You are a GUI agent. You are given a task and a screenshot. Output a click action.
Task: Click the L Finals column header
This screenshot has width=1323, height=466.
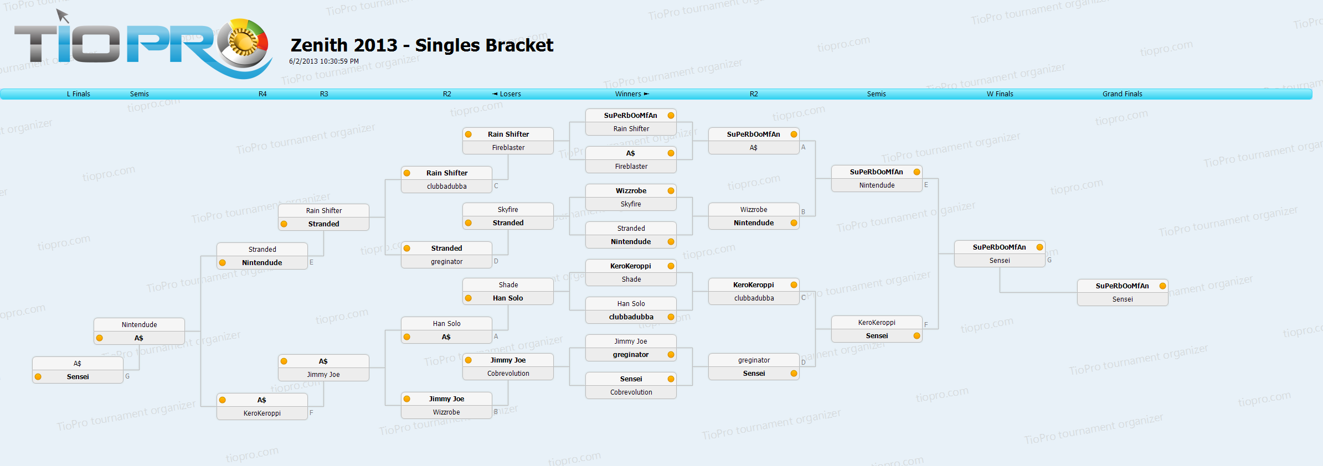pyautogui.click(x=79, y=94)
